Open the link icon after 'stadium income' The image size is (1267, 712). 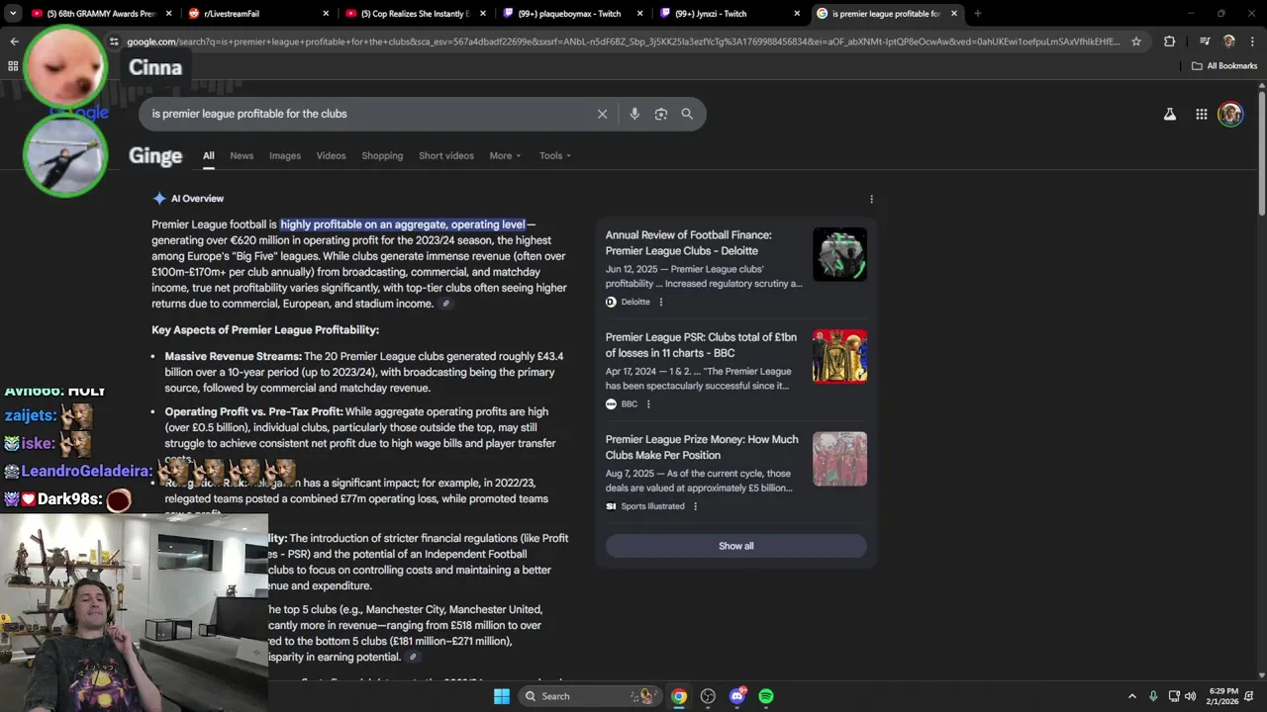point(445,304)
